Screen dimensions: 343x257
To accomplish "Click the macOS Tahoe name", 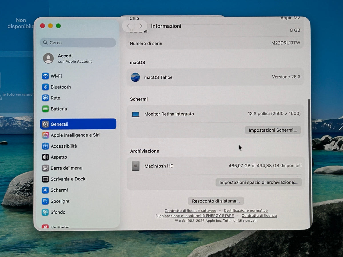I will (x=158, y=77).
